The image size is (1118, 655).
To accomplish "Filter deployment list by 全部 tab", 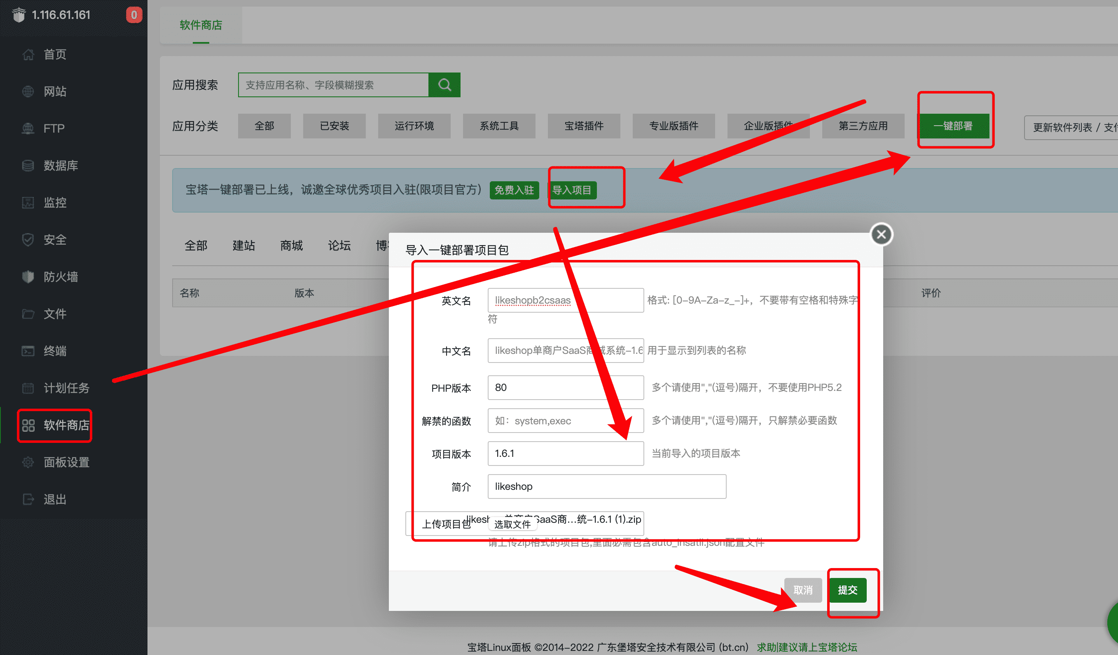I will pos(196,246).
